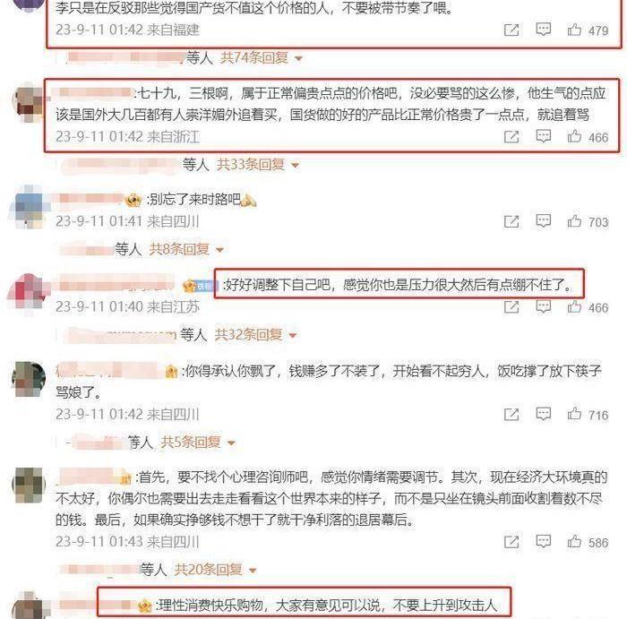Screen dimensions: 627x619
Task: Share the Fujian comment from 01:42
Action: pos(511,30)
